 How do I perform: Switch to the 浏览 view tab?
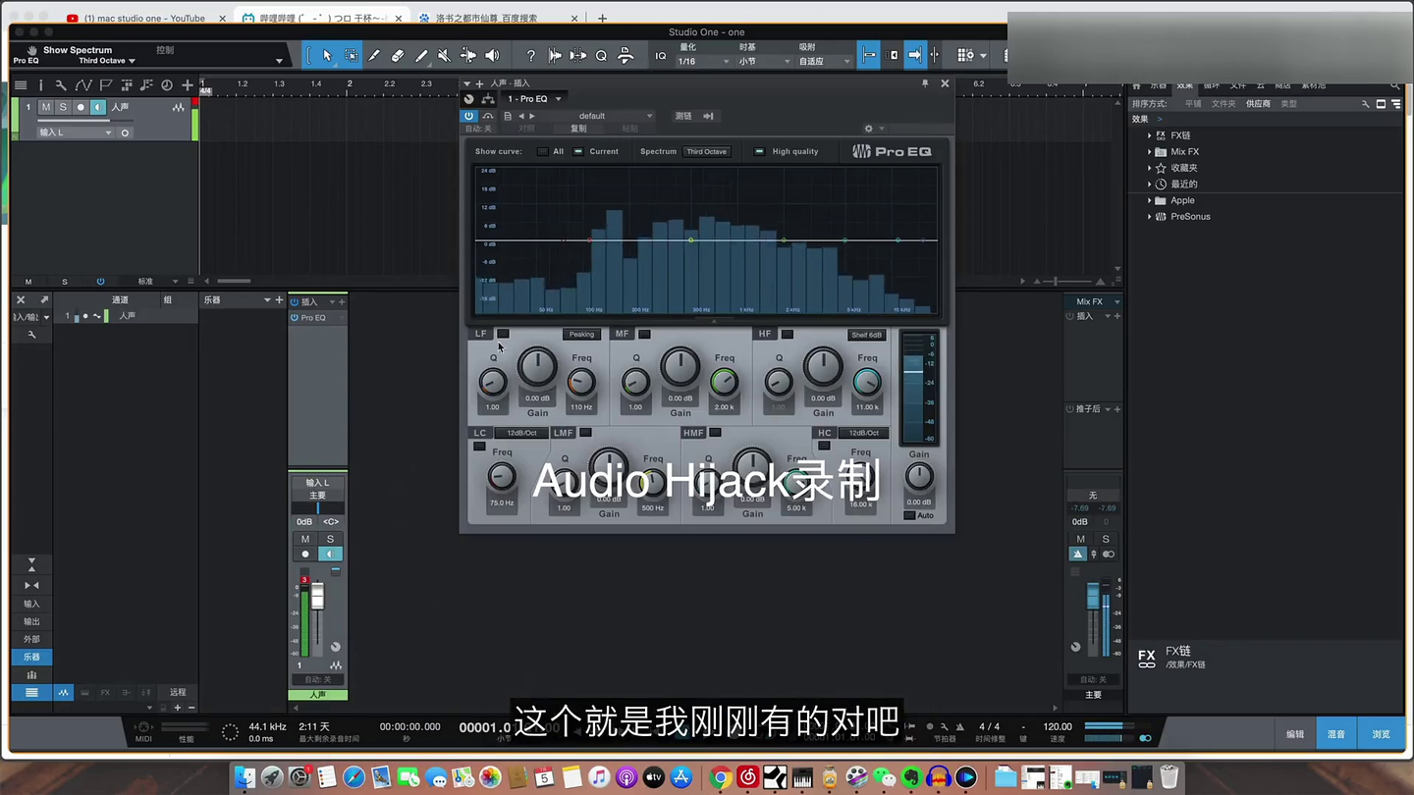pyautogui.click(x=1381, y=734)
